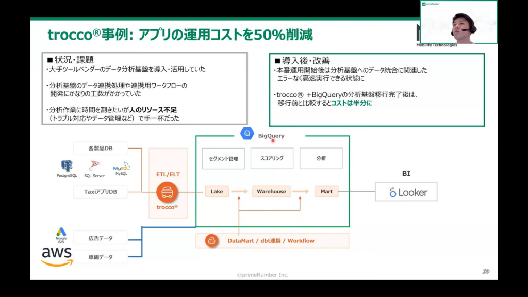Select the スコアリング box
Viewport: 528px width, 297px height.
[272, 158]
